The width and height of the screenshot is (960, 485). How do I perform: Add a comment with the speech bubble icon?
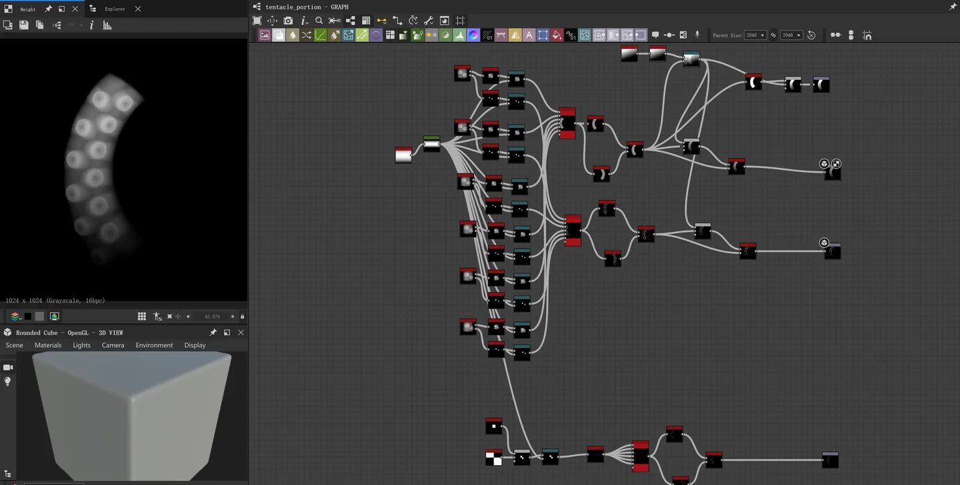tap(655, 35)
